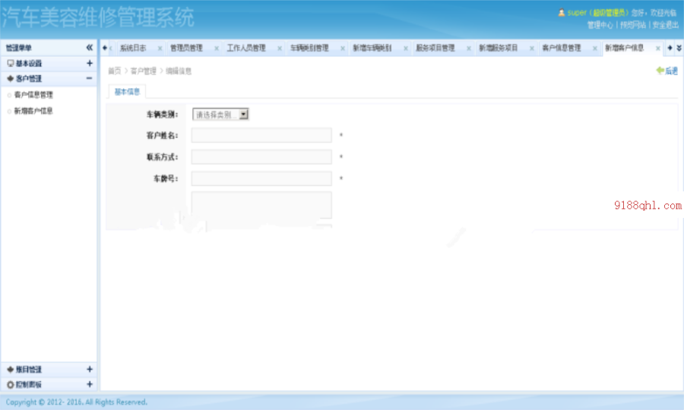Click the super user avatar icon

pyautogui.click(x=562, y=13)
